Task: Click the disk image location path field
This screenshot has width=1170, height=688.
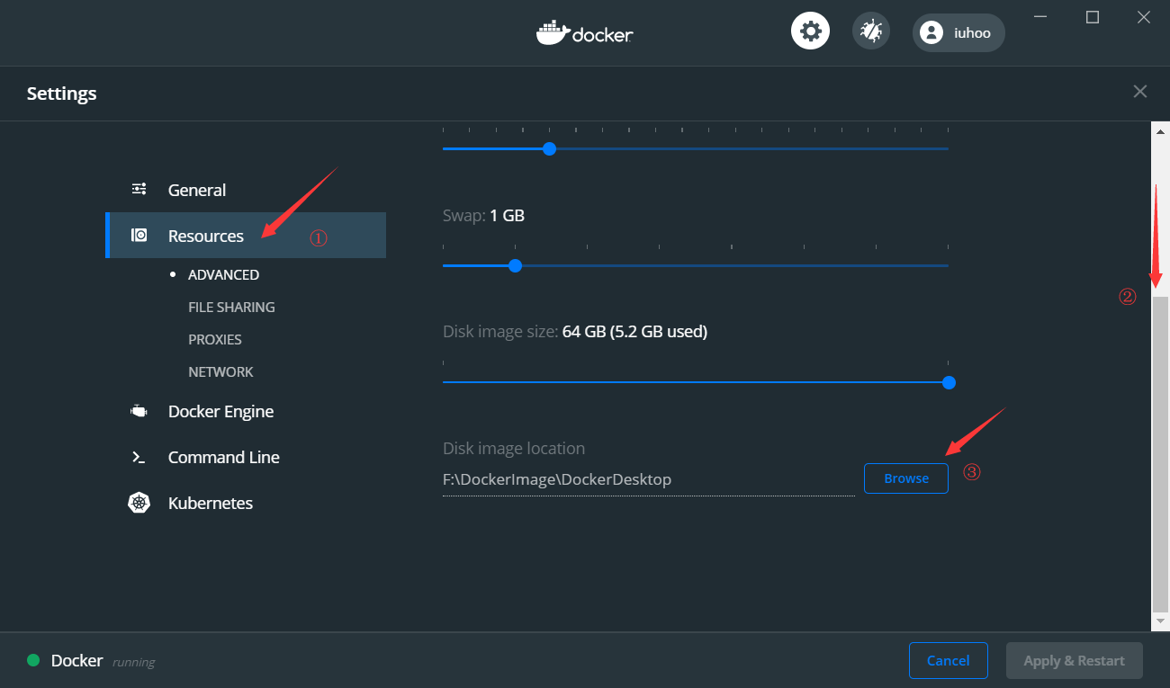Action: (x=648, y=479)
